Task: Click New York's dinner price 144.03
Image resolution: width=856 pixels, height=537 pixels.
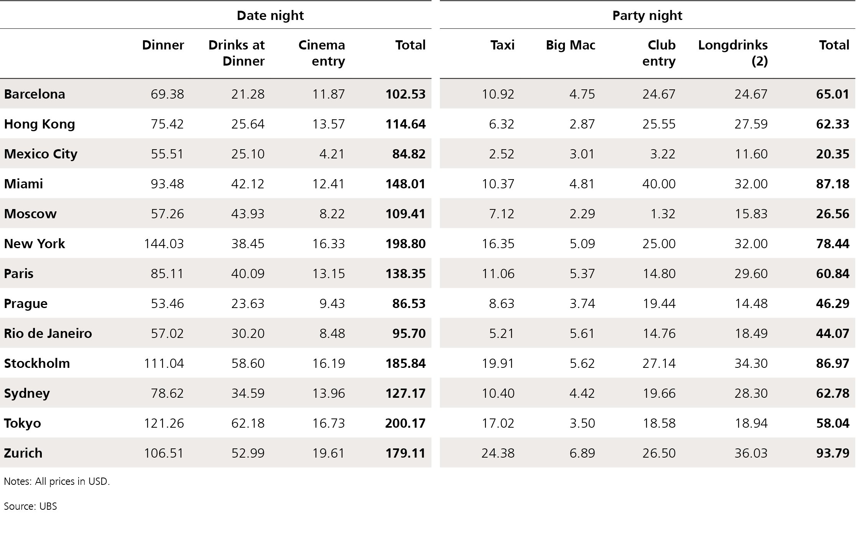Action: point(164,244)
